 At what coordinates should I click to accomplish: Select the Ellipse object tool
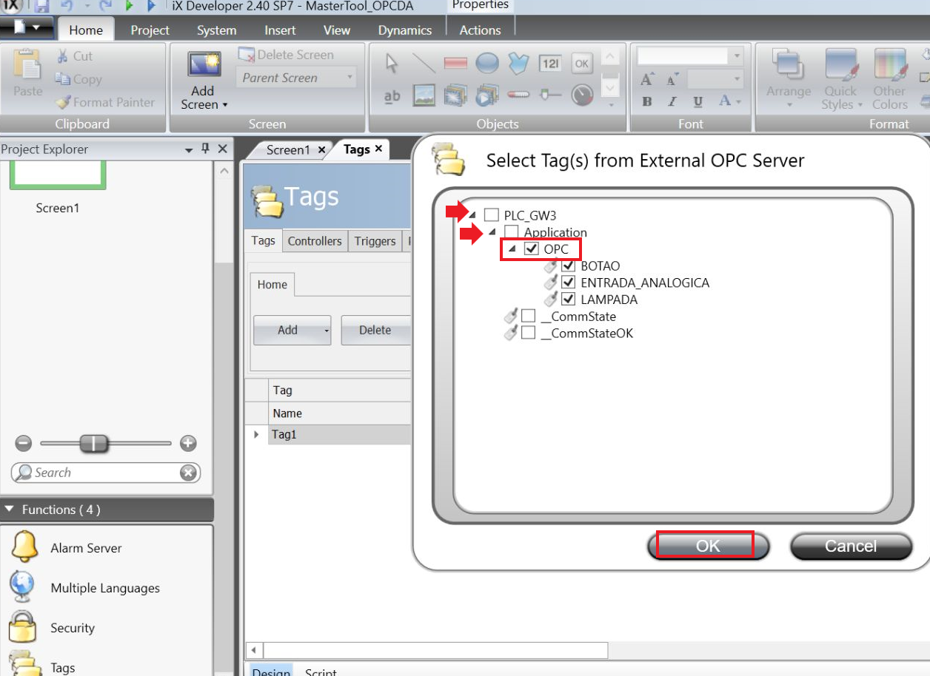click(486, 64)
